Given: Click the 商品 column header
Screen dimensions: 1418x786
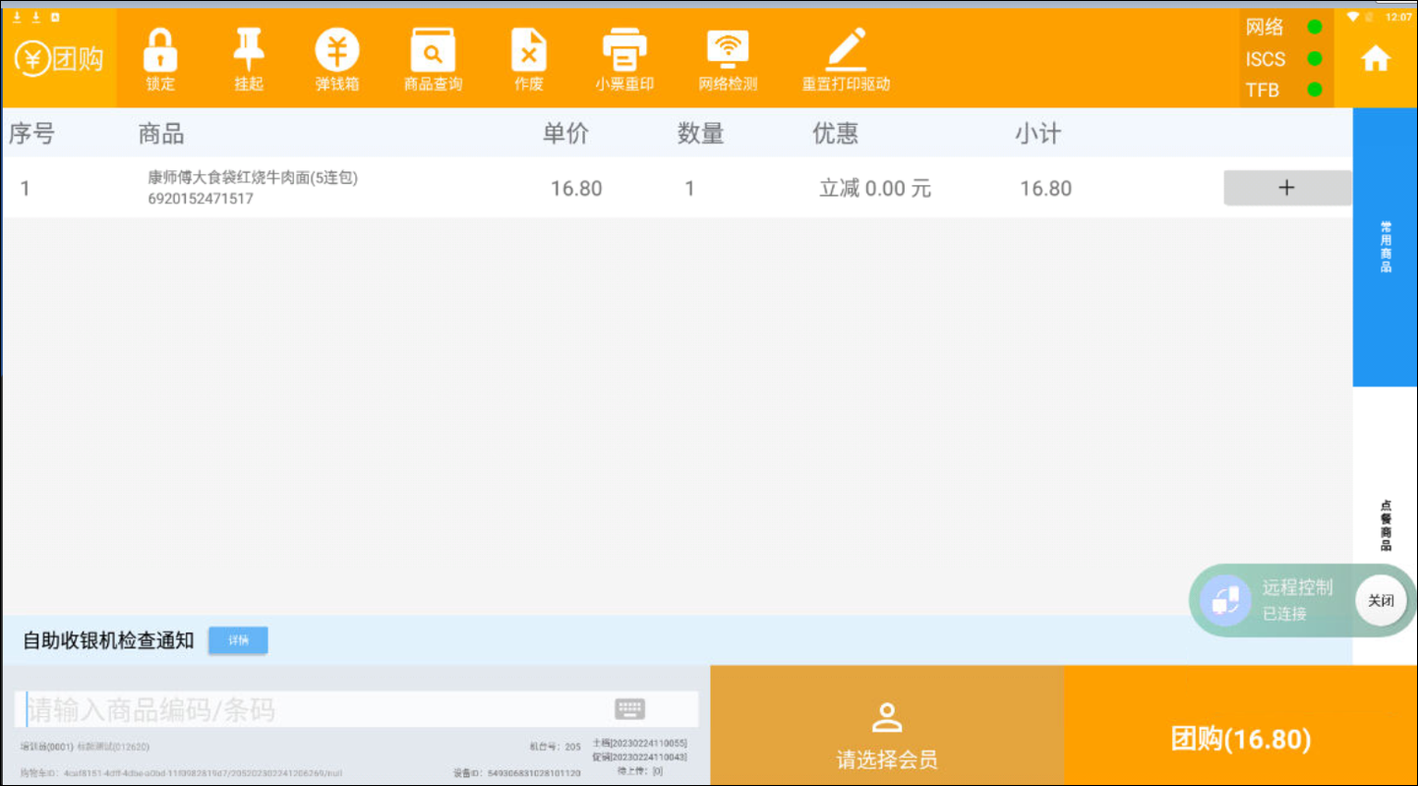Looking at the screenshot, I should [x=161, y=134].
